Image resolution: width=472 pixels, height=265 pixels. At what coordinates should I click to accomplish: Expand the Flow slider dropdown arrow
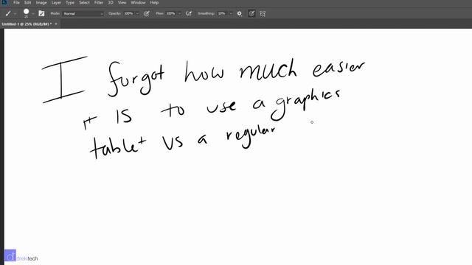coord(180,13)
